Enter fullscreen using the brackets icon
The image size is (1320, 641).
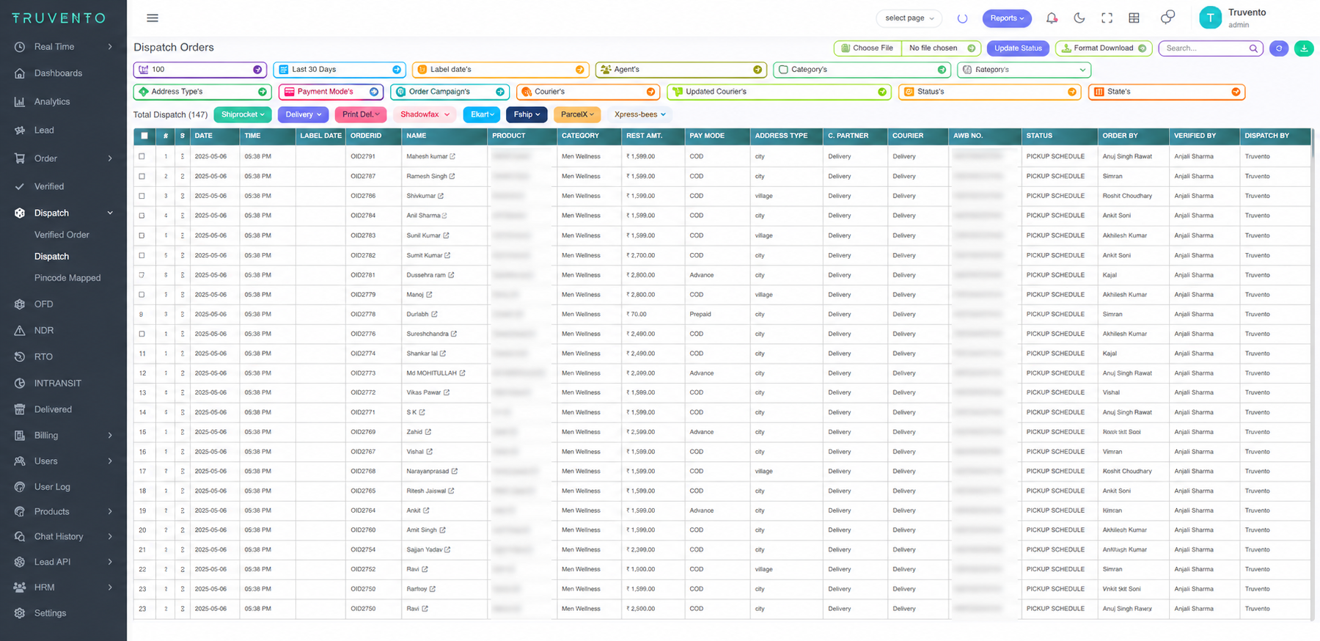[1107, 18]
